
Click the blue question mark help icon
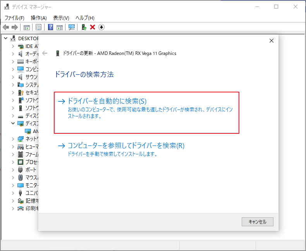point(50,27)
